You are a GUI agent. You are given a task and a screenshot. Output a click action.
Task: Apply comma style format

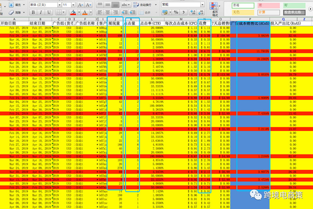pos(183,12)
